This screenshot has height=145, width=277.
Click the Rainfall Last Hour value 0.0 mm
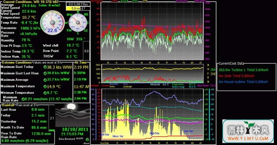point(38,110)
